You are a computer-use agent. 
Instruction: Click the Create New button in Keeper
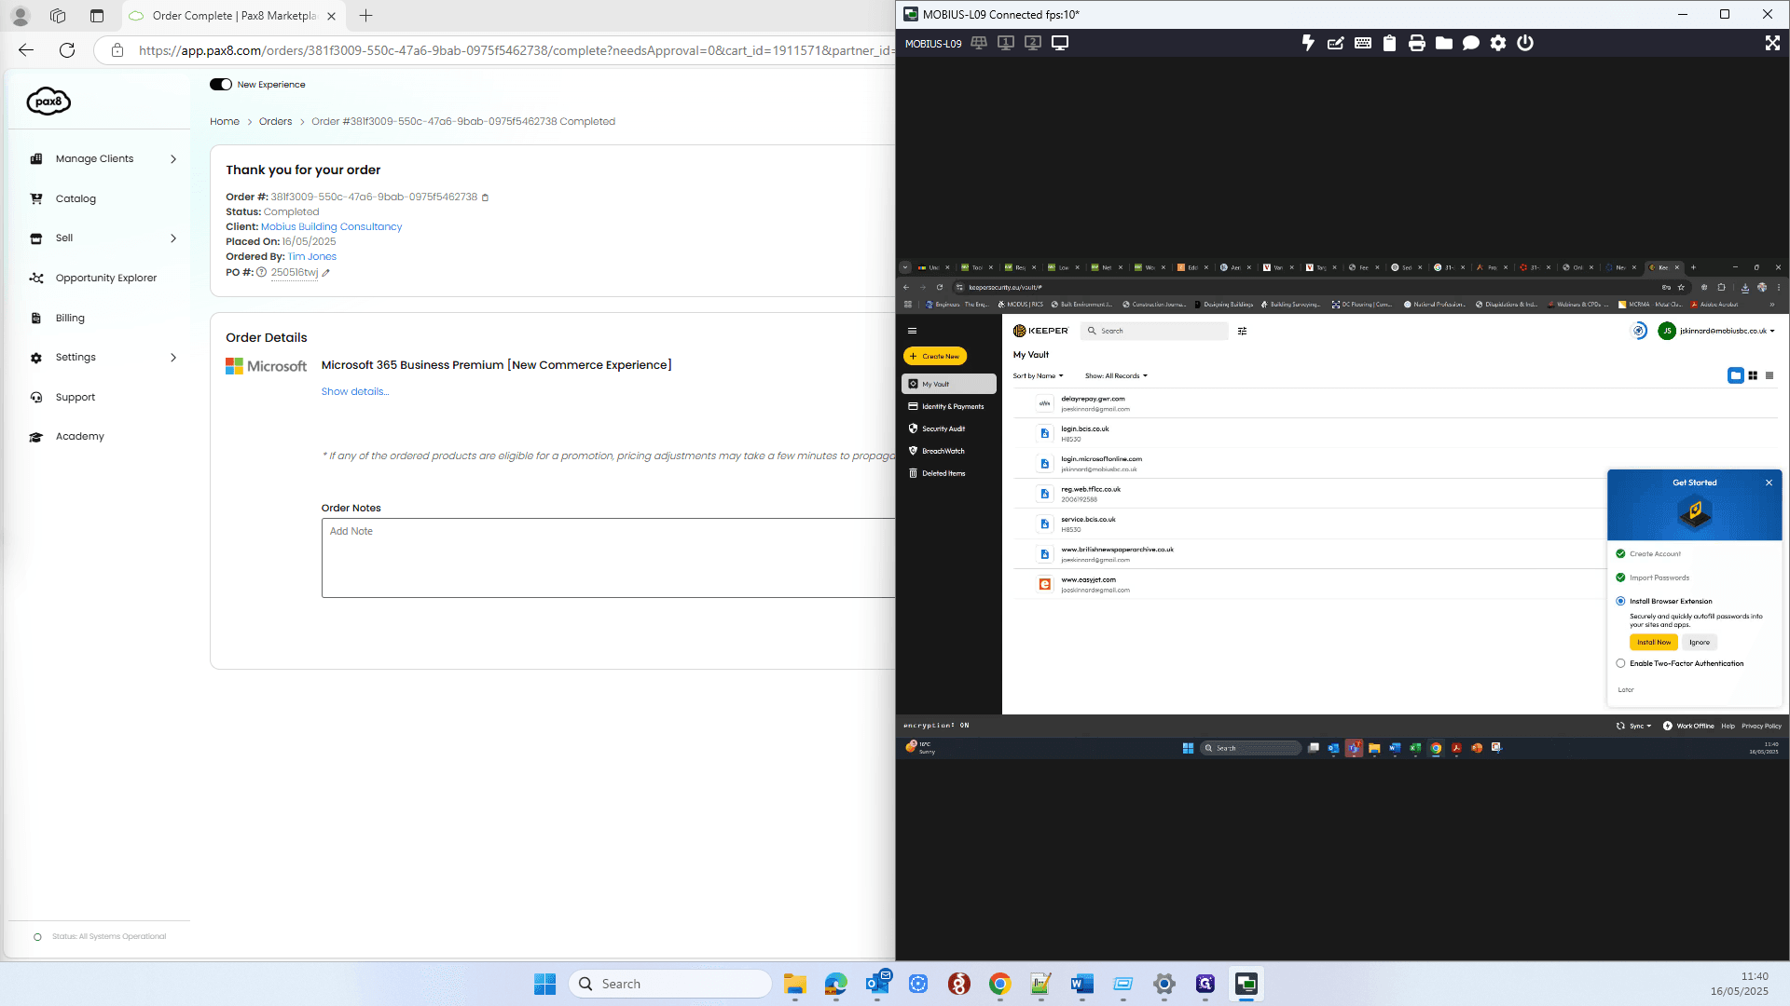tap(935, 357)
